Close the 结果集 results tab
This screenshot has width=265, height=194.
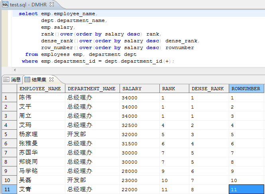[51, 79]
